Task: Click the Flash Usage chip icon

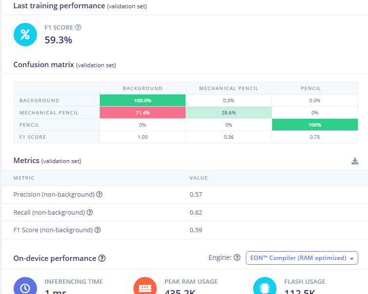Action: [x=265, y=287]
